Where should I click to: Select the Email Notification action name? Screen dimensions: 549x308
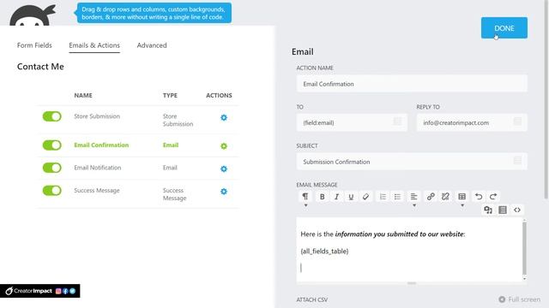(x=97, y=168)
